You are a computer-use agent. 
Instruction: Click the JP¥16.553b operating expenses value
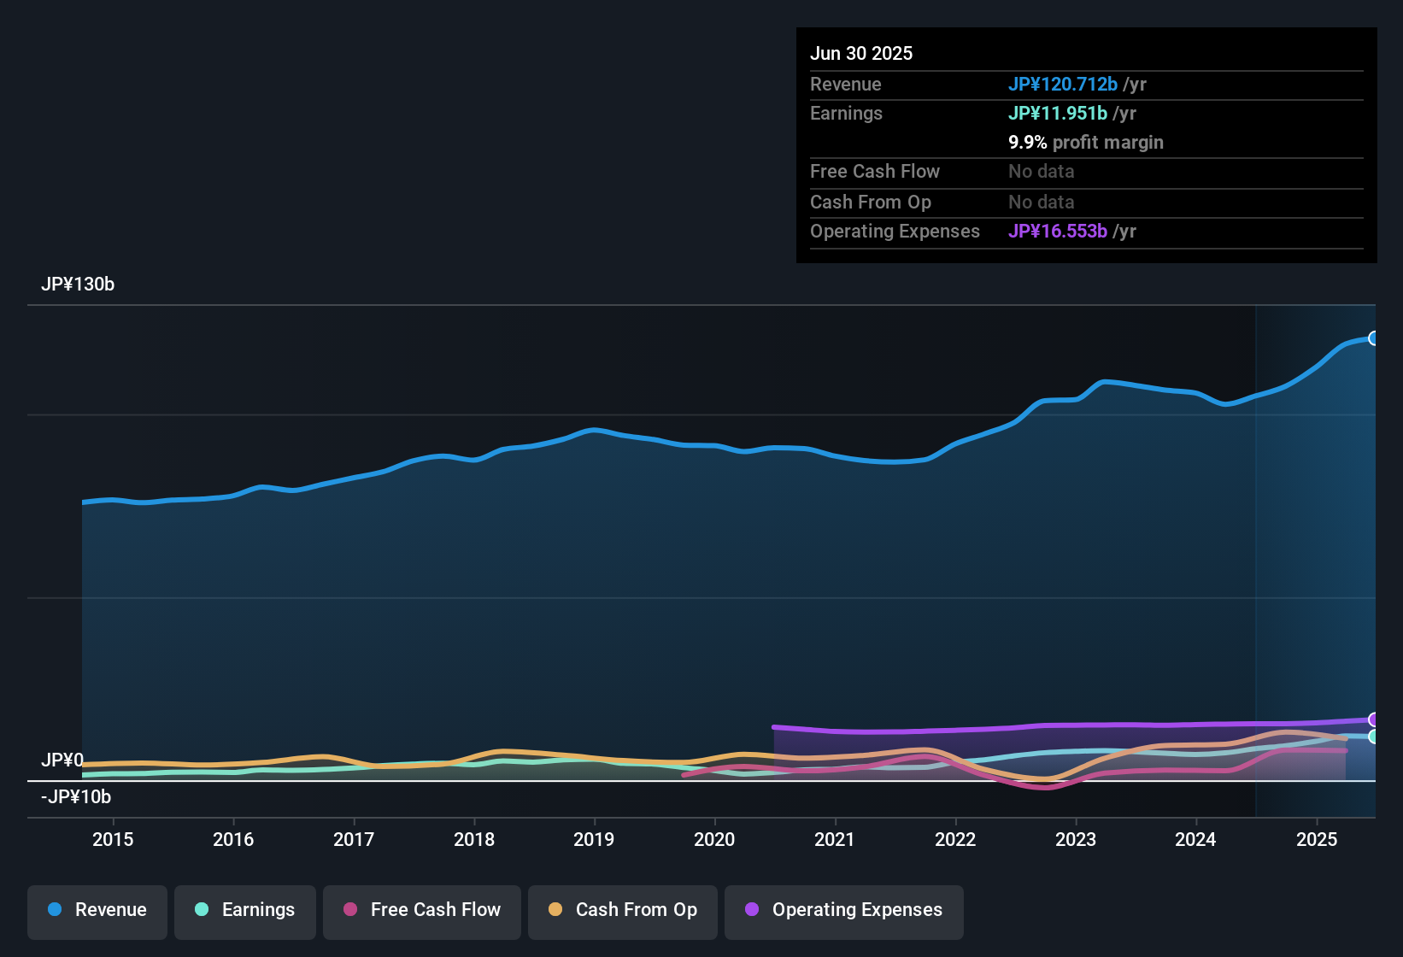tap(1058, 231)
